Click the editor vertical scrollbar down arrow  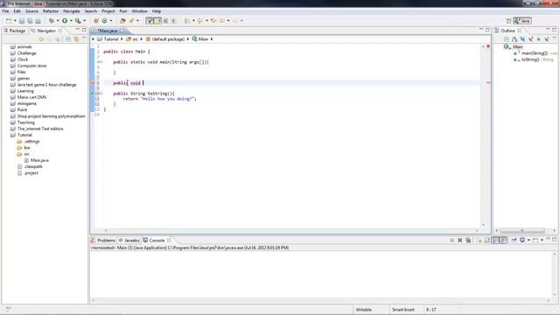(x=484, y=225)
